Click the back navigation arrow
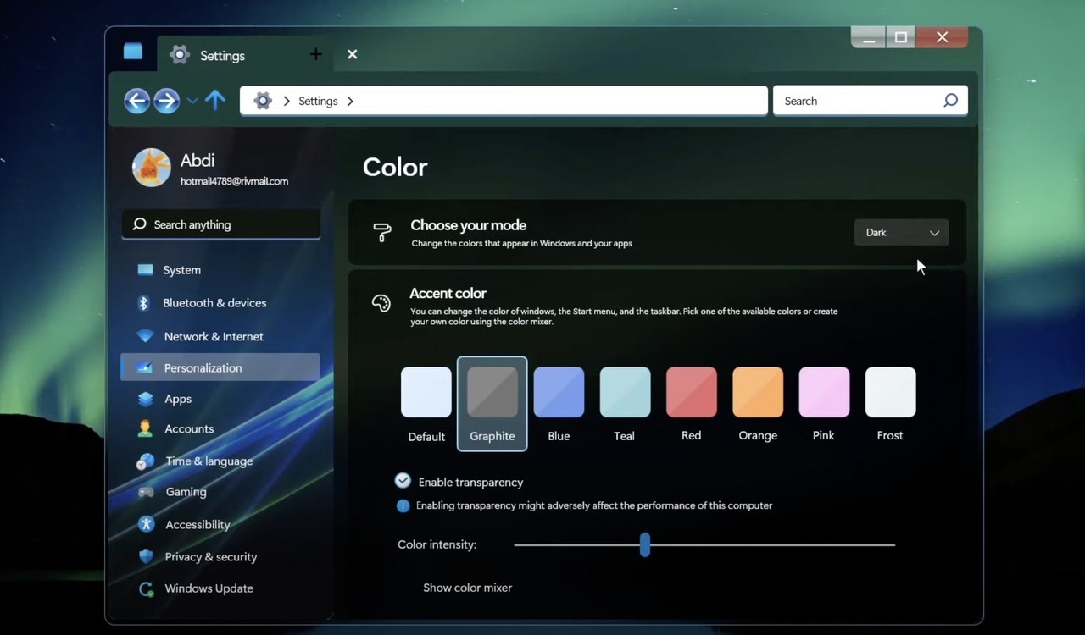Viewport: 1085px width, 635px height. 136,101
